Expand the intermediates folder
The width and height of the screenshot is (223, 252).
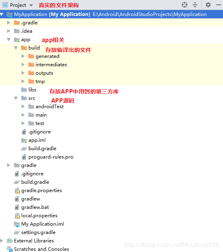coord(23,65)
